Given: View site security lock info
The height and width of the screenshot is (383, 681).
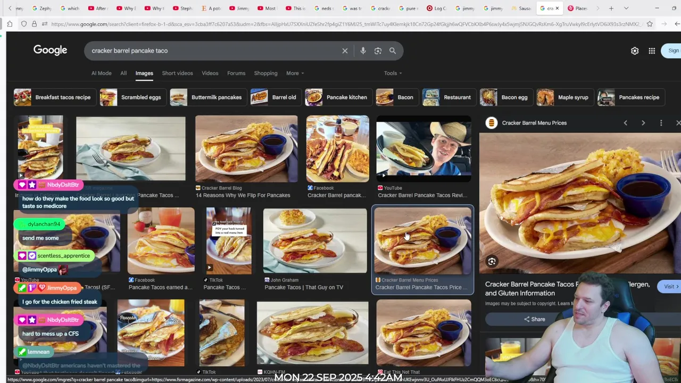Looking at the screenshot, I should (x=34, y=24).
